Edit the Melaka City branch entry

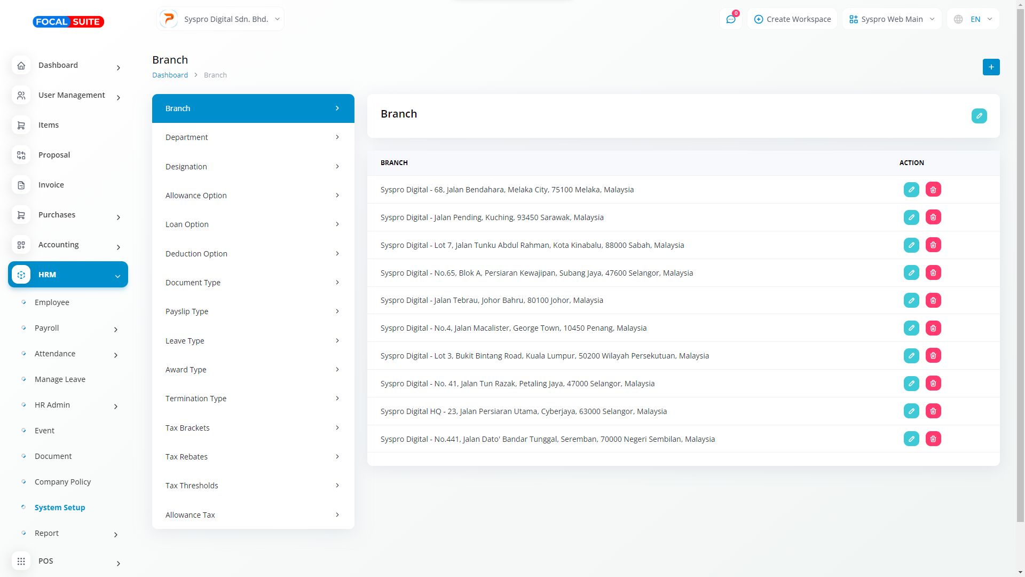coord(911,190)
